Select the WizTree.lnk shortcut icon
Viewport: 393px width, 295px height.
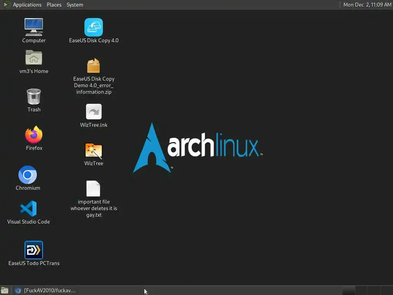click(x=94, y=112)
